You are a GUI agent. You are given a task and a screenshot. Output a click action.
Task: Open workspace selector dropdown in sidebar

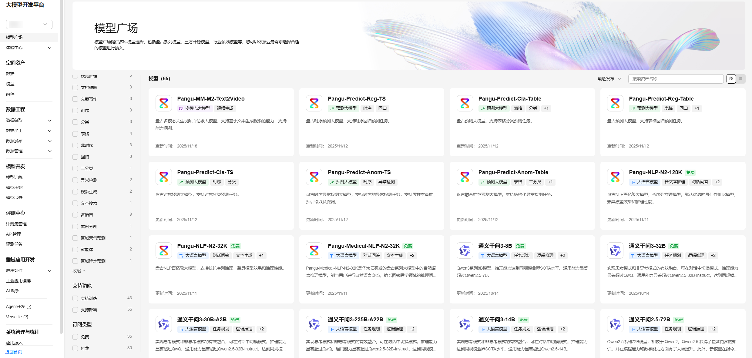pyautogui.click(x=29, y=24)
